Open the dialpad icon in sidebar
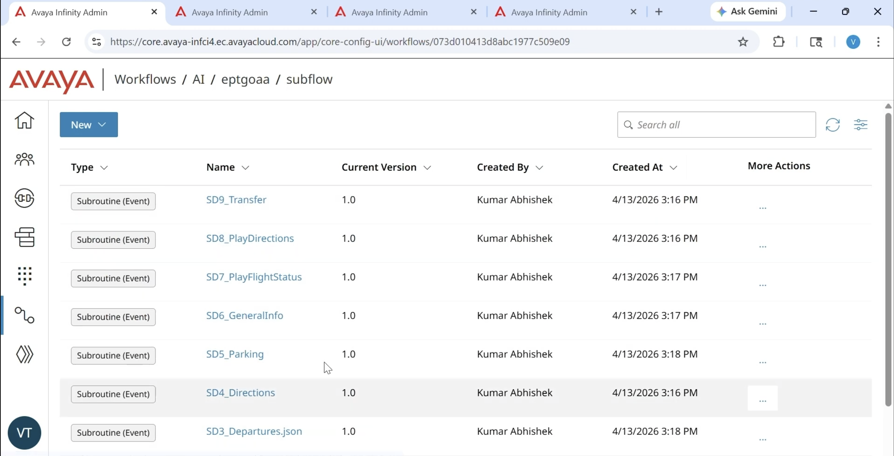This screenshot has width=894, height=456. point(24,276)
